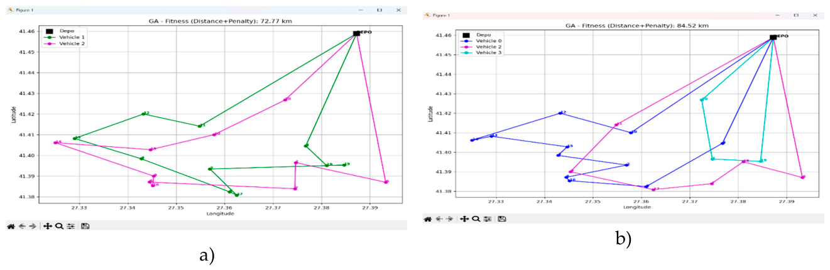This screenshot has width=830, height=270.
Task: Select the Zoom magnifier in right figure
Action: [x=476, y=219]
